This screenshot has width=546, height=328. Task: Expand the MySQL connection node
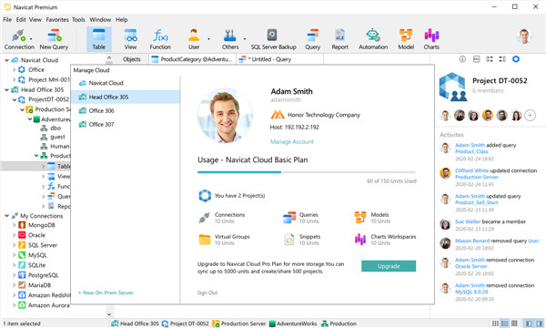[x=14, y=255]
